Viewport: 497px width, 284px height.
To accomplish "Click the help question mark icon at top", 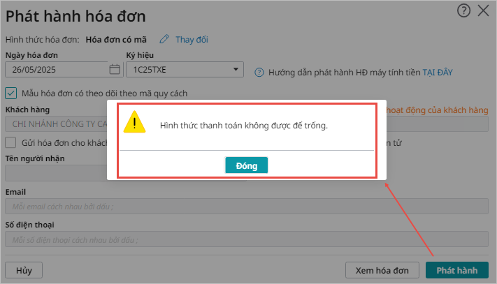I will [x=463, y=11].
